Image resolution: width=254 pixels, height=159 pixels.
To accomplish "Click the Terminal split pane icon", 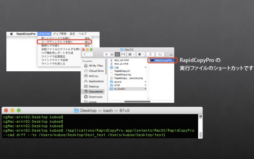I will 200,116.
